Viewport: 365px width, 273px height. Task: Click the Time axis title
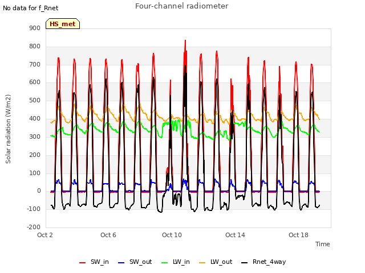[323, 244]
